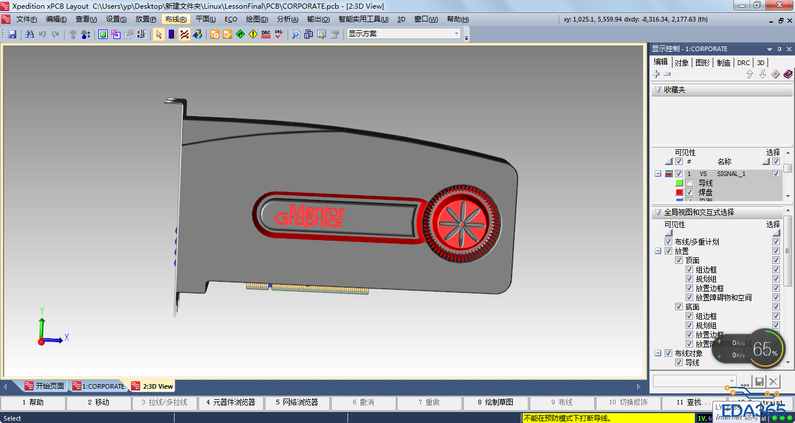This screenshot has width=795, height=423.
Task: Click the Mentor Graphics logo on 3D card
Action: click(310, 216)
